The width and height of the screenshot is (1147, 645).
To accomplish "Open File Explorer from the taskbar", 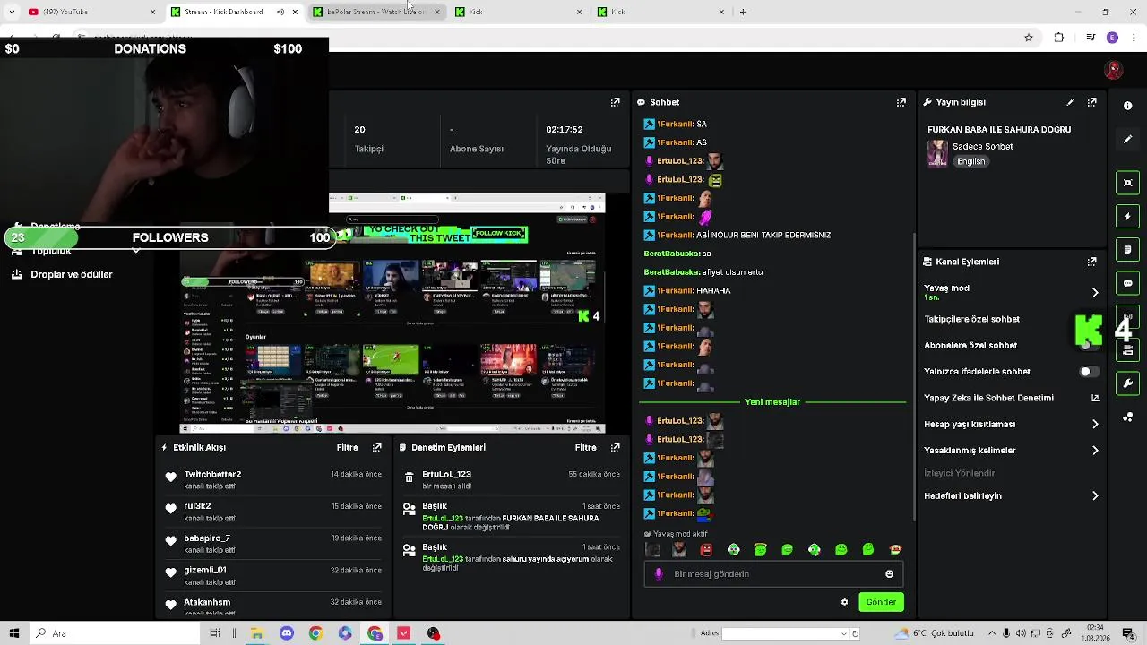I will [256, 633].
